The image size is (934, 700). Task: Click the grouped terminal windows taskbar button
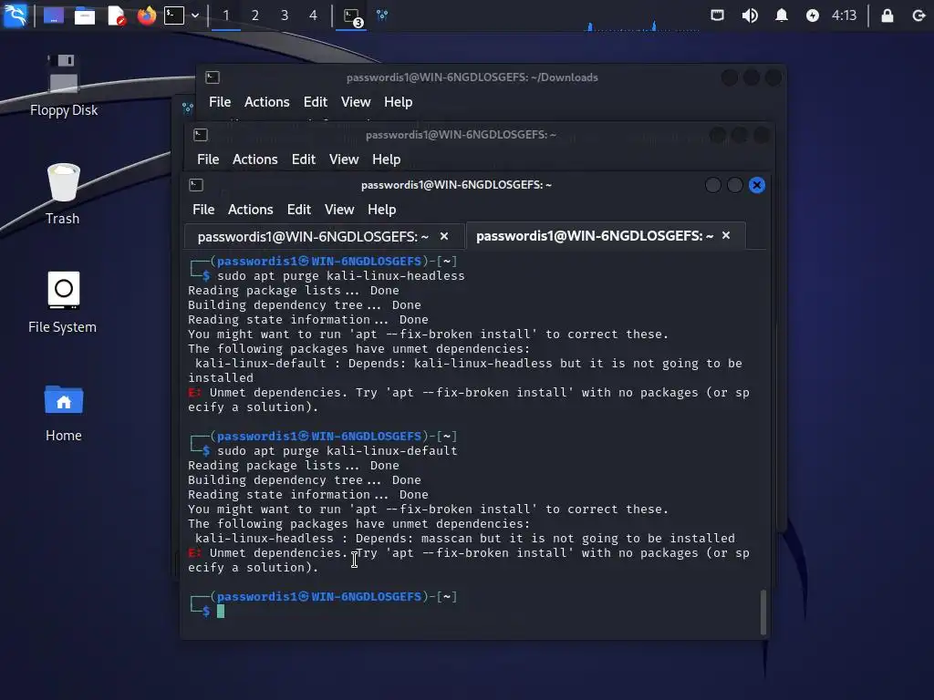pos(352,16)
